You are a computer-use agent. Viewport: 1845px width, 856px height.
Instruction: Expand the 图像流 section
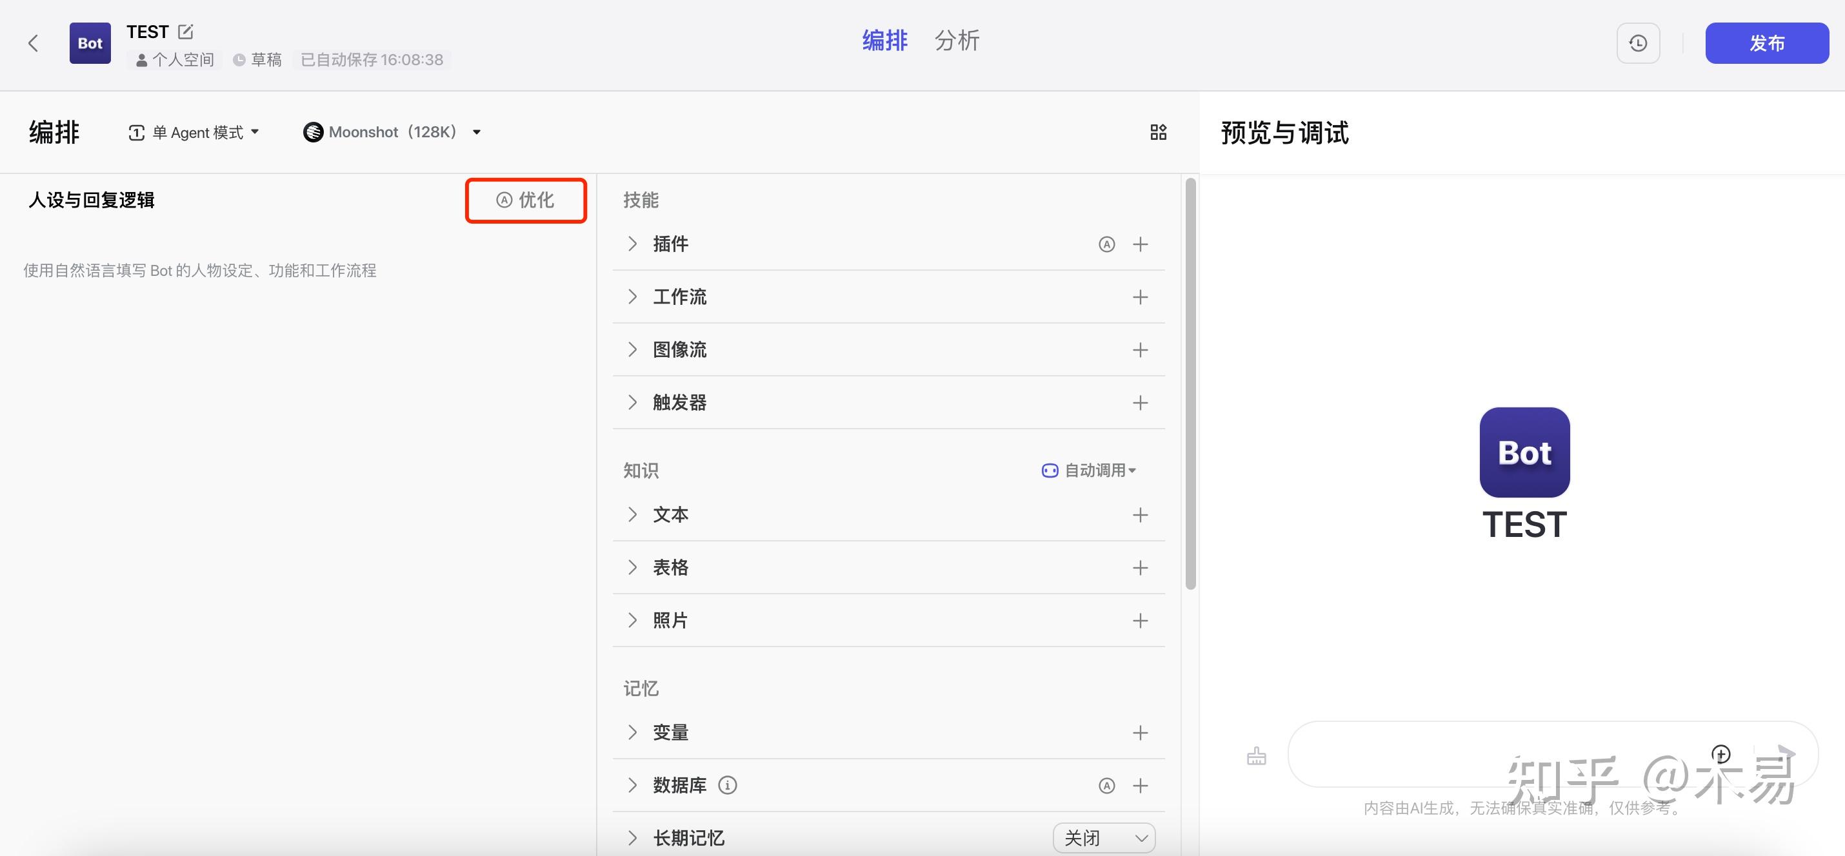click(x=632, y=349)
